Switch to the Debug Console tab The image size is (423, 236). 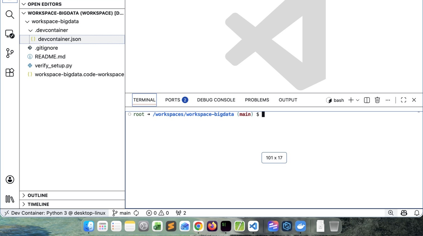pyautogui.click(x=216, y=100)
